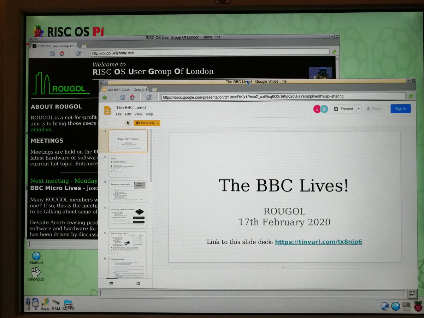This screenshot has height=318, width=424.
Task: Click The BBC Lives! document title
Action: point(131,107)
